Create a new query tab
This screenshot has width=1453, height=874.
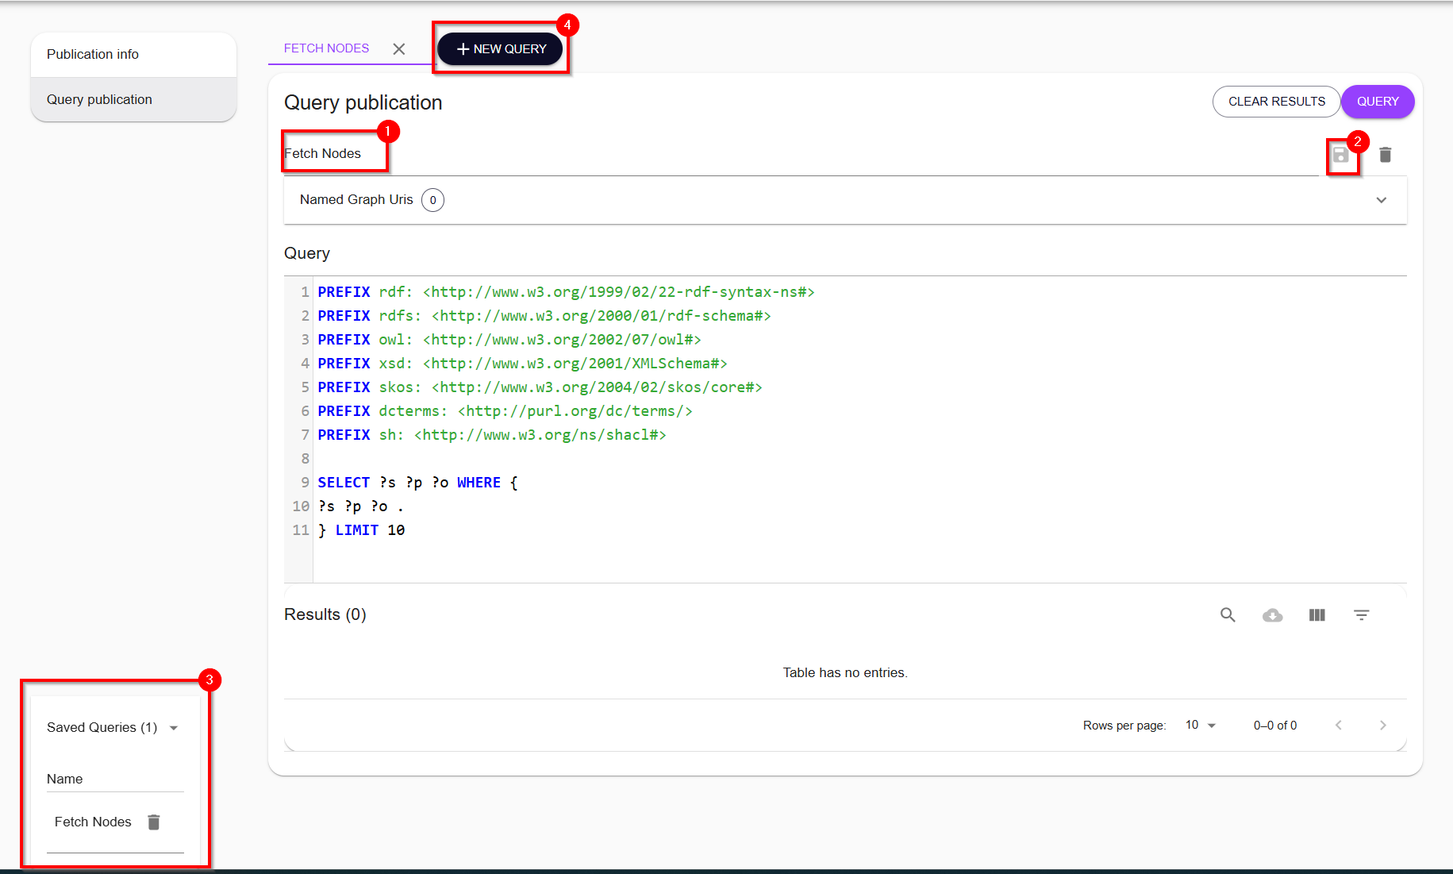click(x=500, y=48)
